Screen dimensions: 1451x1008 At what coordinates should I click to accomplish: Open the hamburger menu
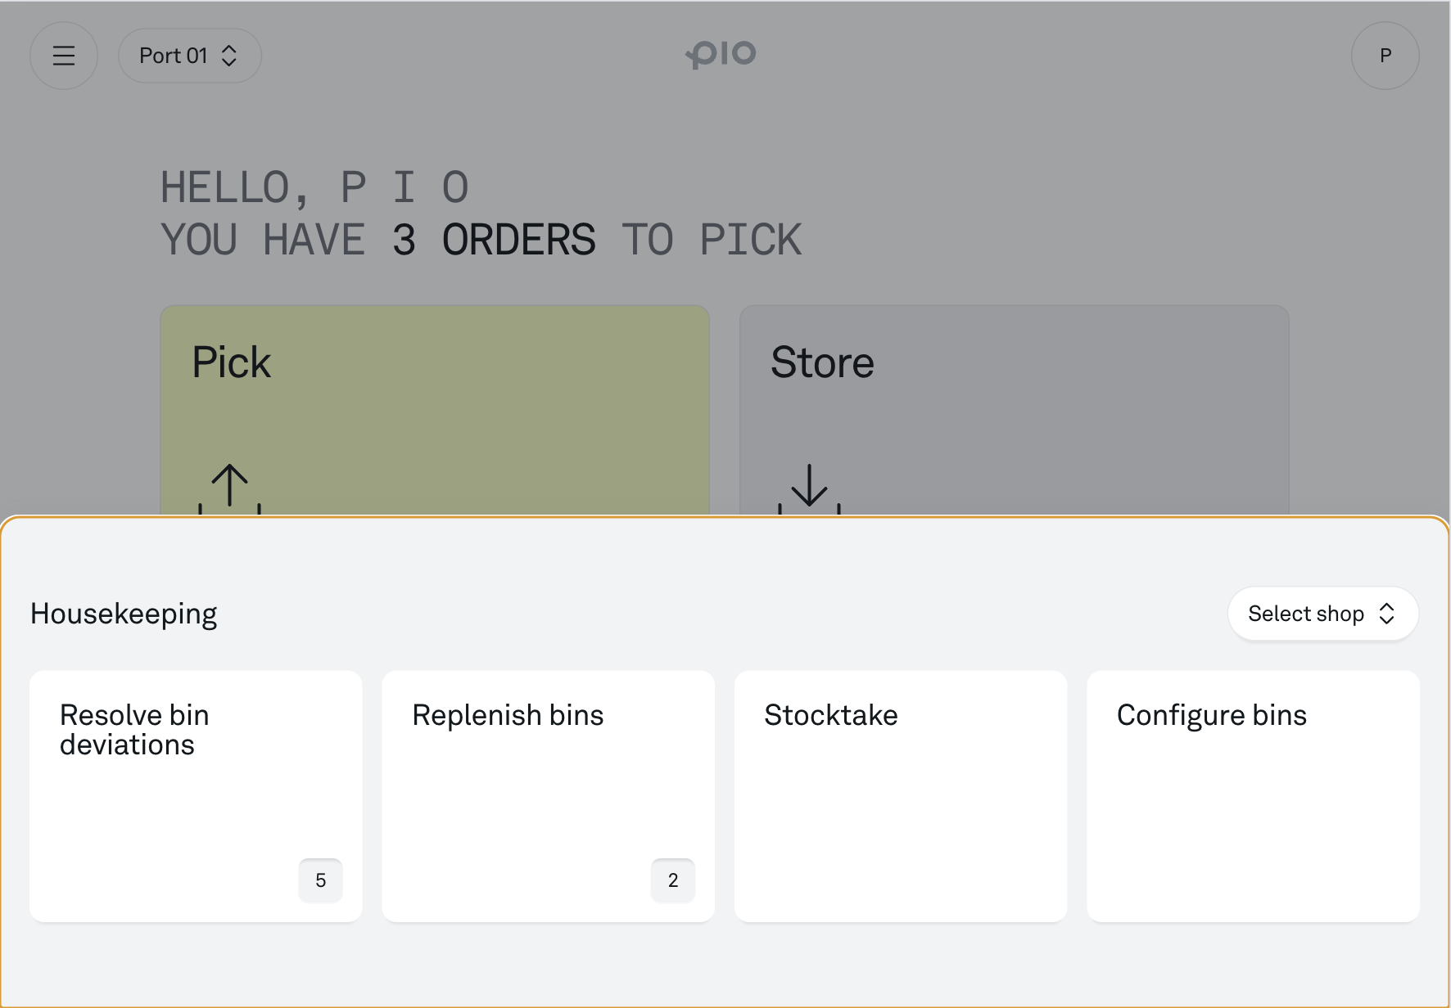pyautogui.click(x=64, y=56)
